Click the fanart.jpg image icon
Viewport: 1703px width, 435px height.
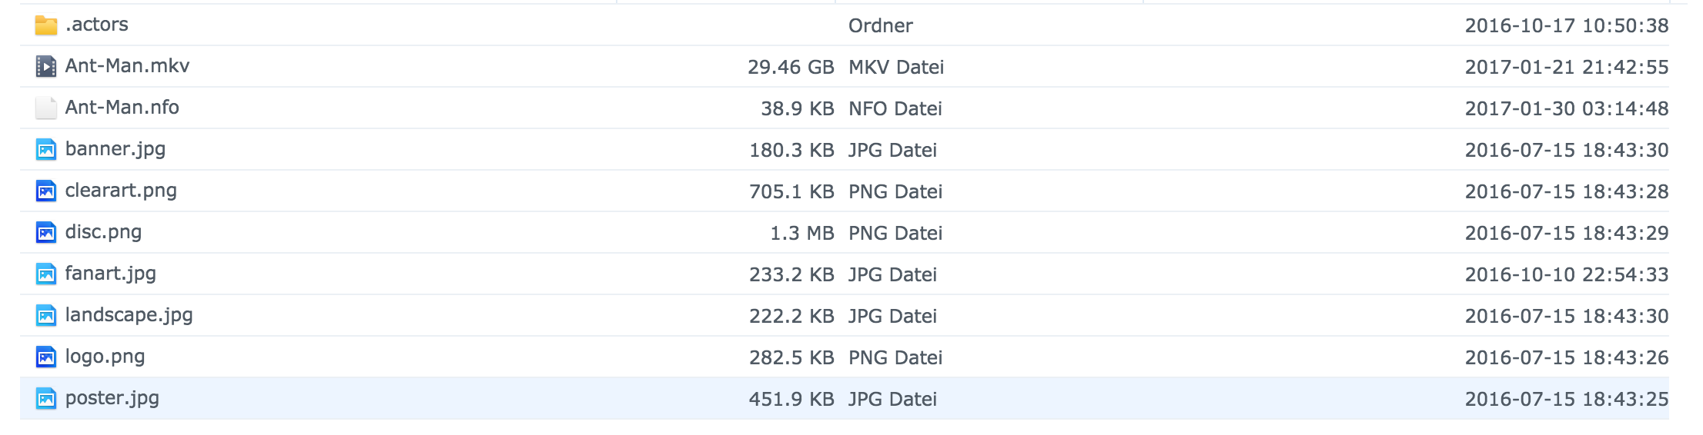tap(46, 274)
